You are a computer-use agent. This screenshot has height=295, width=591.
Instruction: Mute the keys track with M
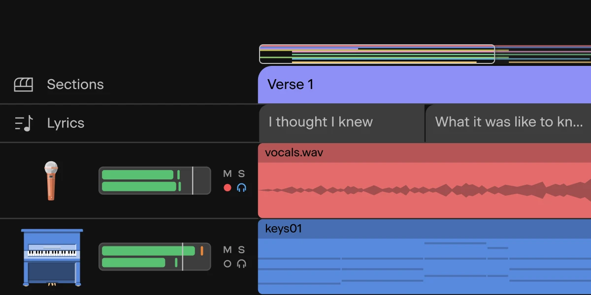tap(227, 250)
